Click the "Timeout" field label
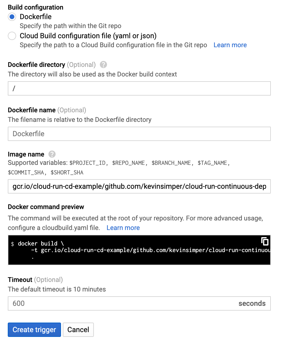The width and height of the screenshot is (281, 359). pyautogui.click(x=20, y=280)
